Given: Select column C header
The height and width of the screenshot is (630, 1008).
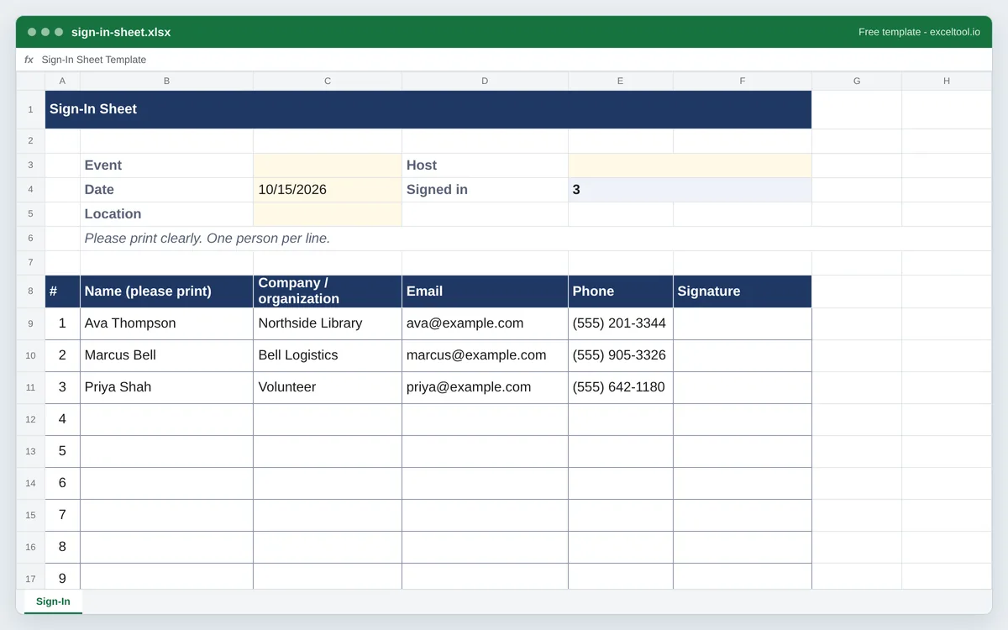Looking at the screenshot, I should pyautogui.click(x=328, y=81).
